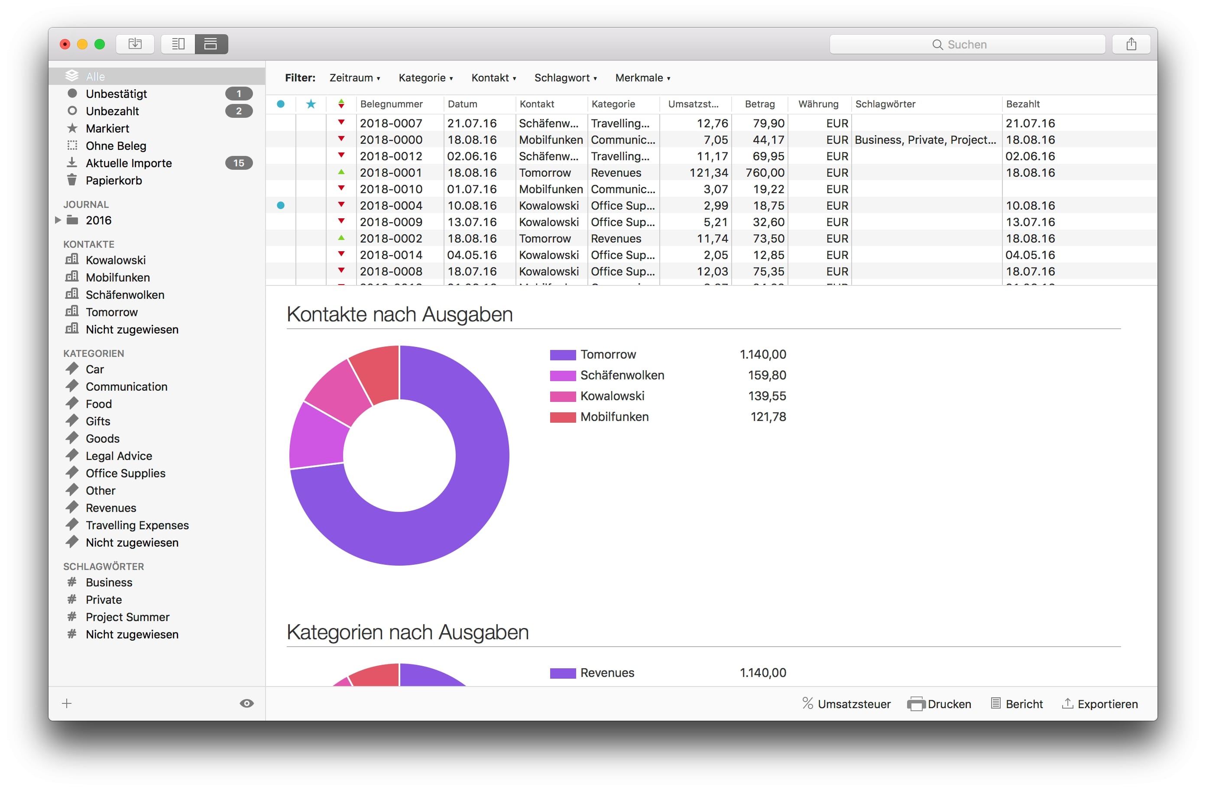This screenshot has width=1206, height=790.
Task: Click the plus icon in sidebar footer
Action: click(67, 703)
